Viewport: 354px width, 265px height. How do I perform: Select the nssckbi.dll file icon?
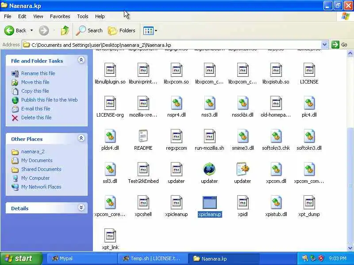(x=242, y=103)
